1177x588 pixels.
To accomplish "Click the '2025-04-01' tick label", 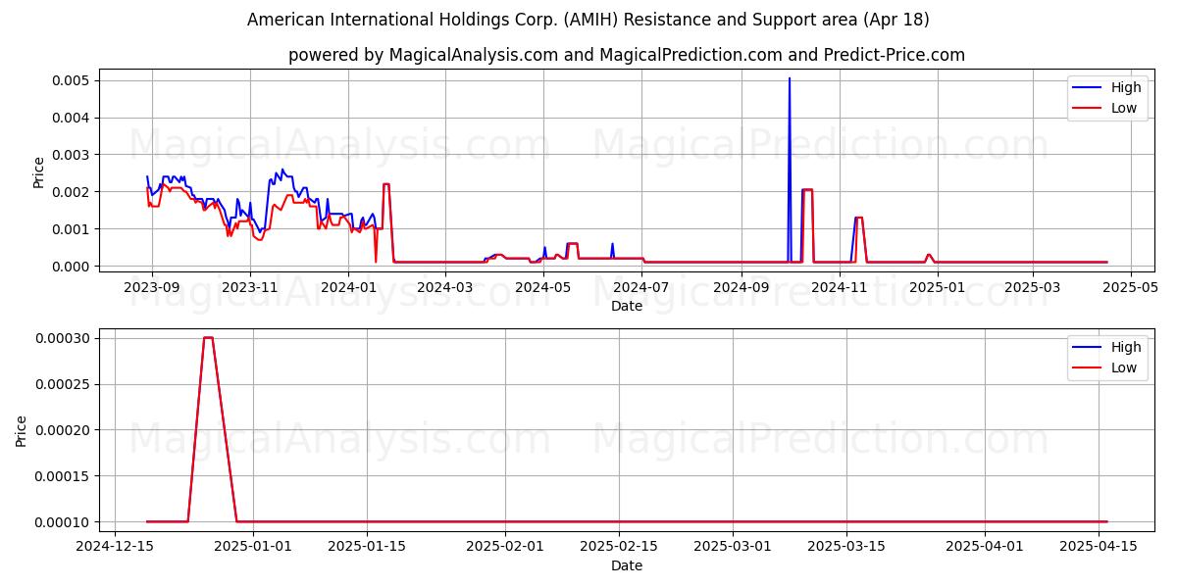I will coord(985,547).
